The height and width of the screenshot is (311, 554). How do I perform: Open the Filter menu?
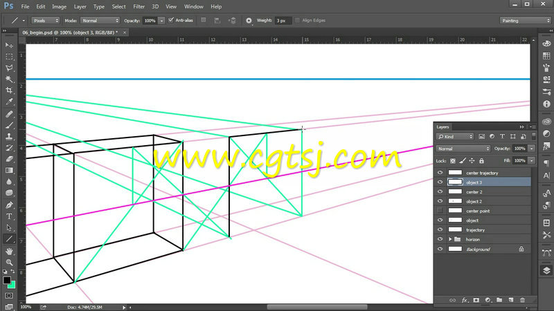click(139, 6)
